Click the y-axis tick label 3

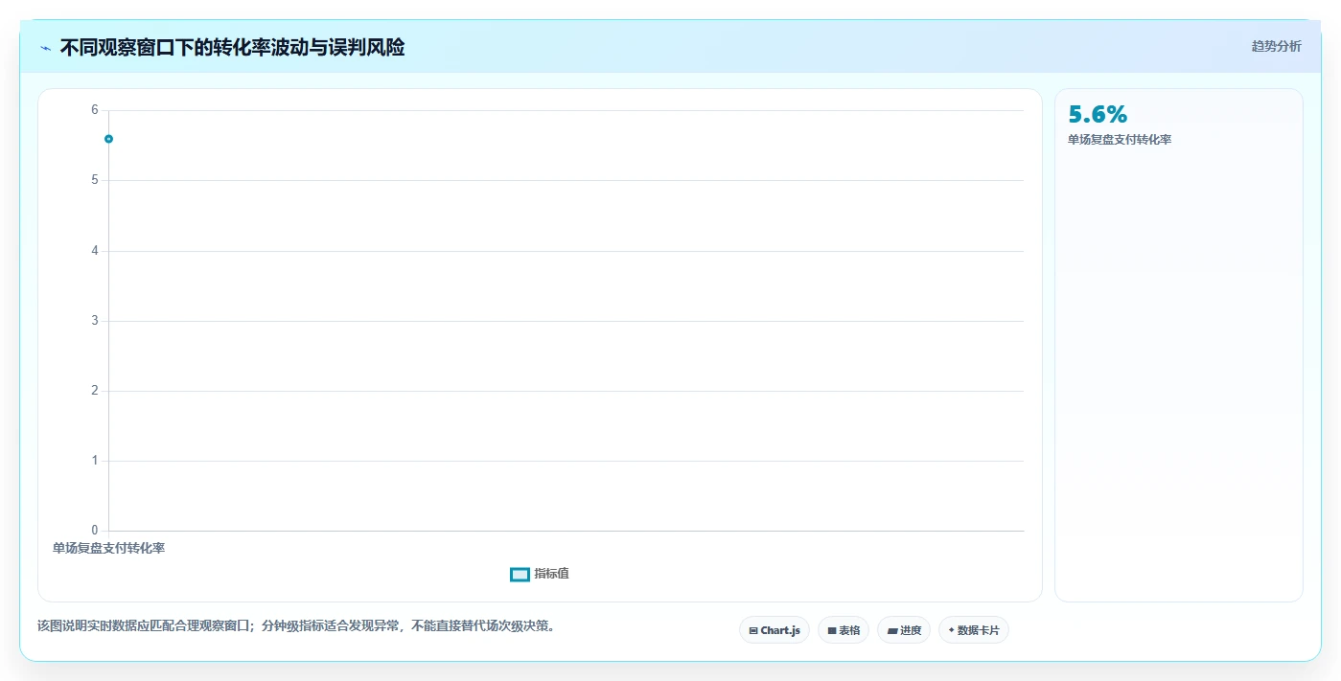pyautogui.click(x=95, y=321)
